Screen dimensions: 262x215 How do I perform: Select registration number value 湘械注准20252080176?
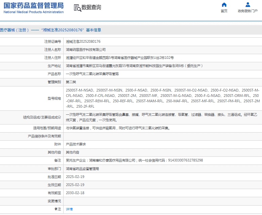[x=83, y=41]
